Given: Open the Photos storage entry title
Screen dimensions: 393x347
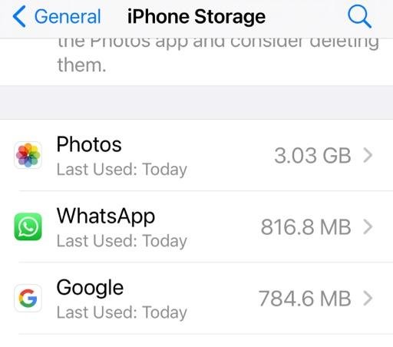Looking at the screenshot, I should 89,144.
